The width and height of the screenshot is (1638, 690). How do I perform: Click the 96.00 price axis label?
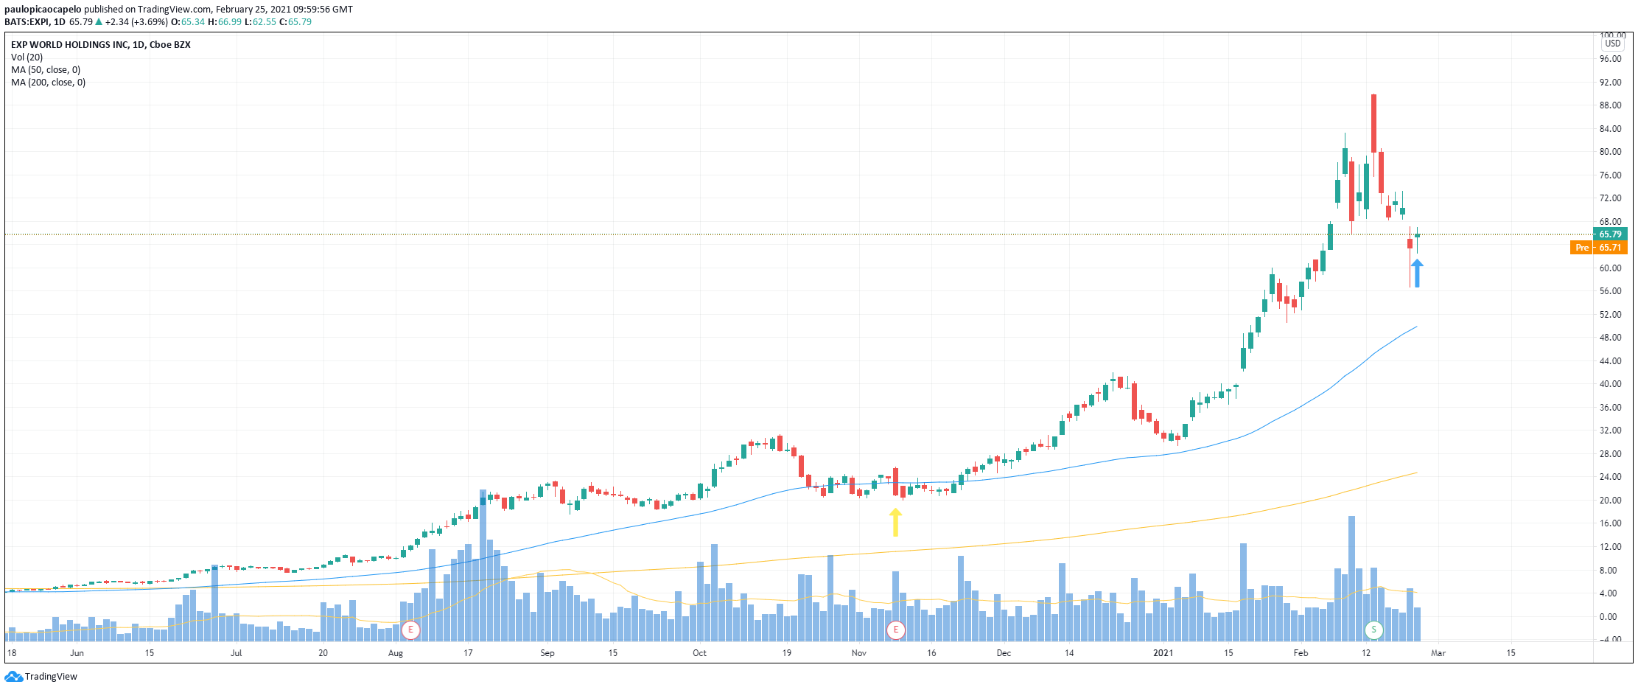tap(1610, 59)
